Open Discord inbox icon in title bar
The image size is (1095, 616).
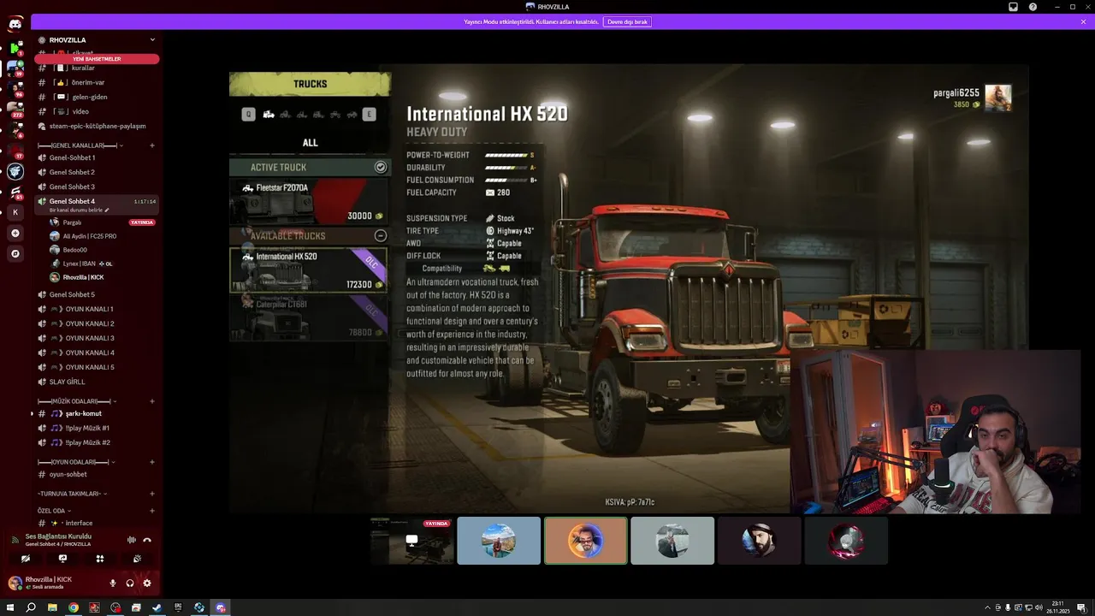click(1013, 6)
